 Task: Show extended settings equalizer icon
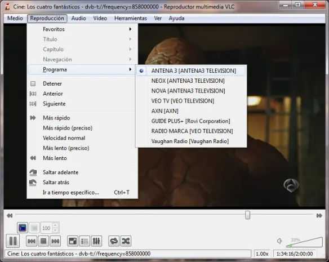click(96, 241)
